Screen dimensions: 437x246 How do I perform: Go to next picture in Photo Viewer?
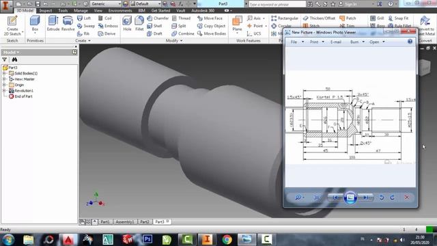[x=365, y=197]
